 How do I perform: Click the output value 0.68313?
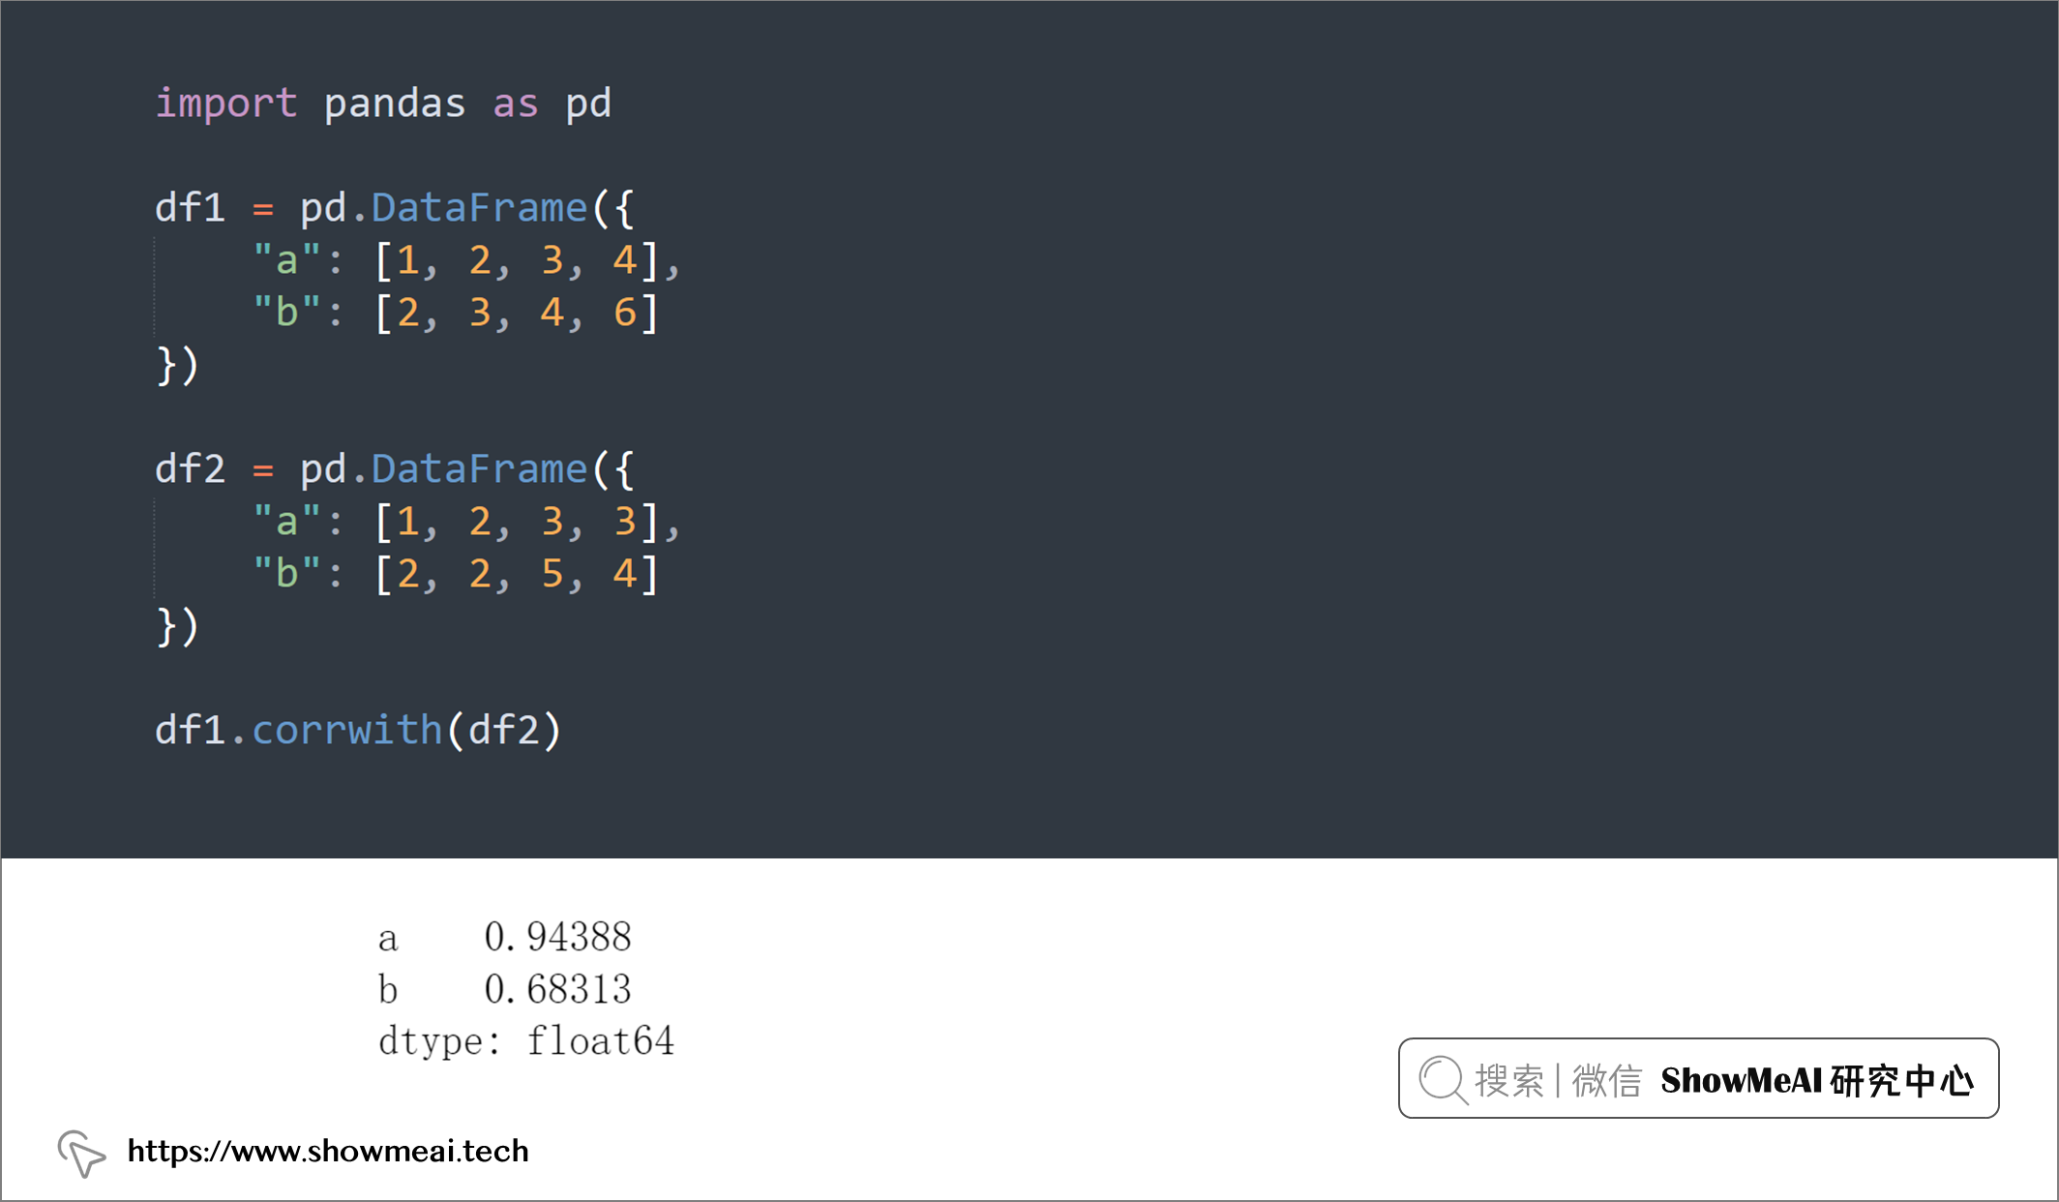(557, 988)
